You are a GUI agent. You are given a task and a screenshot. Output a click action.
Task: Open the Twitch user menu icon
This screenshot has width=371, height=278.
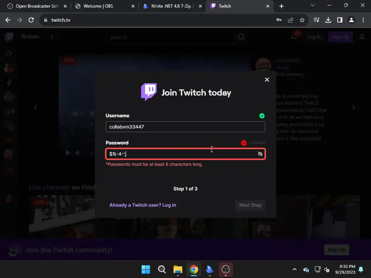pyautogui.click(x=362, y=37)
